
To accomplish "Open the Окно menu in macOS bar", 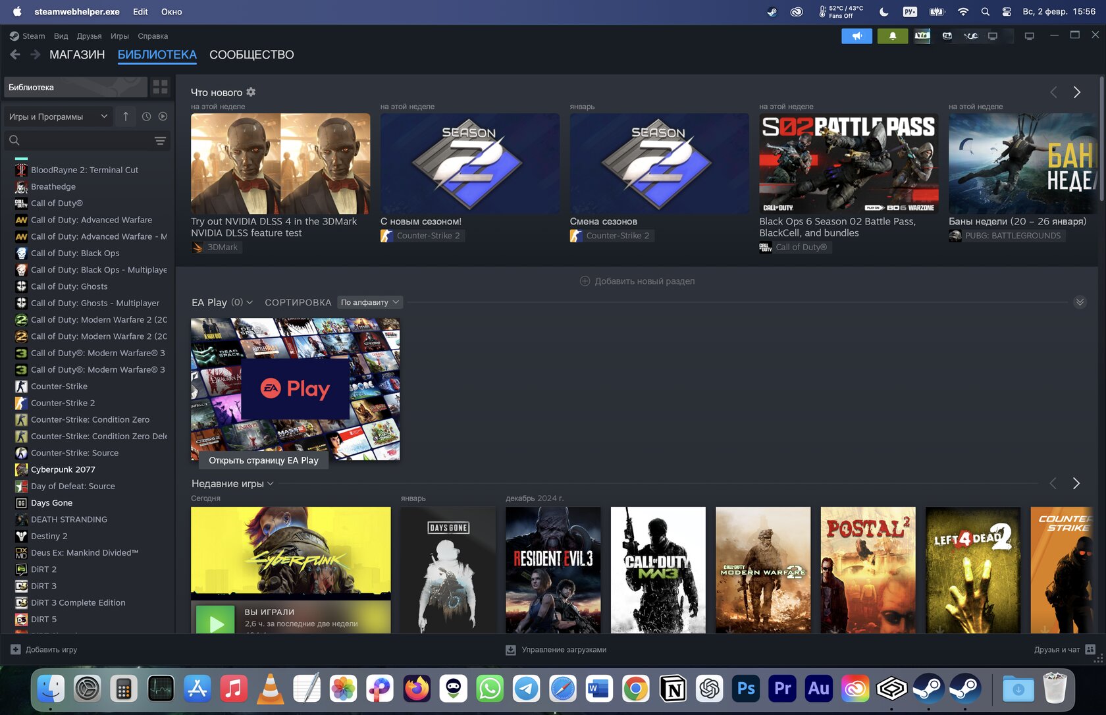I will pos(171,12).
